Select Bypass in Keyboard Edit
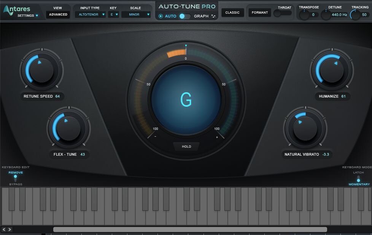The image size is (372, 235). [16, 184]
